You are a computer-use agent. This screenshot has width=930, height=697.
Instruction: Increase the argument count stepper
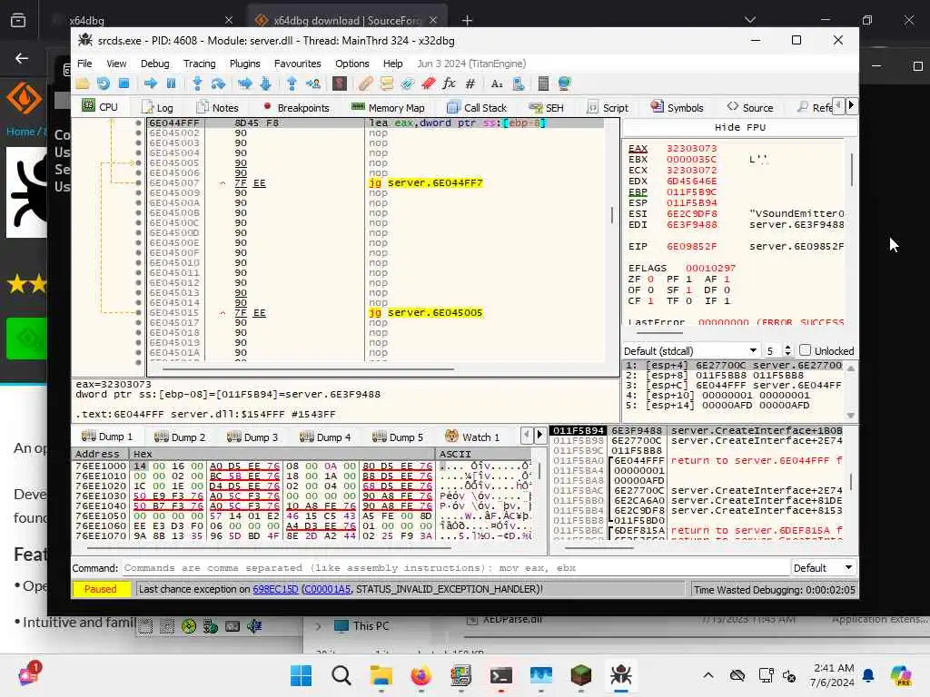[787, 348]
